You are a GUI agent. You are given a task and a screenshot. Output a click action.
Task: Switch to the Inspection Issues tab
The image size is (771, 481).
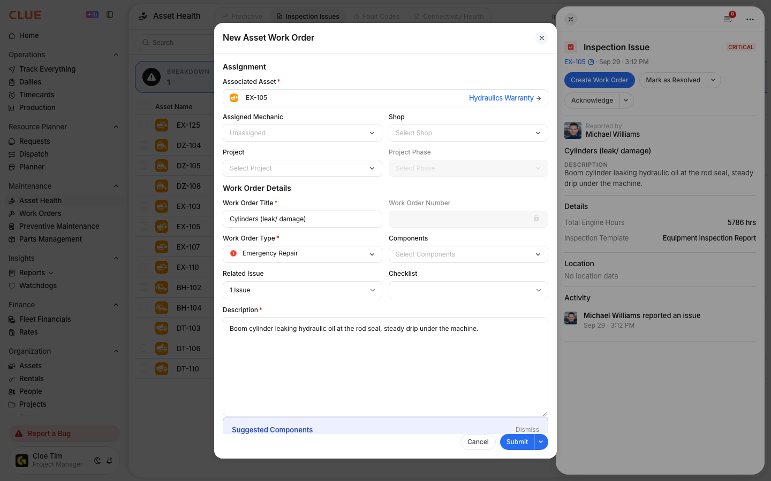click(x=308, y=17)
